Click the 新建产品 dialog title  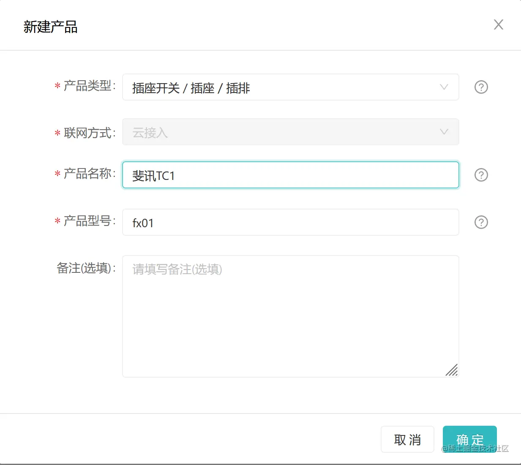point(50,27)
